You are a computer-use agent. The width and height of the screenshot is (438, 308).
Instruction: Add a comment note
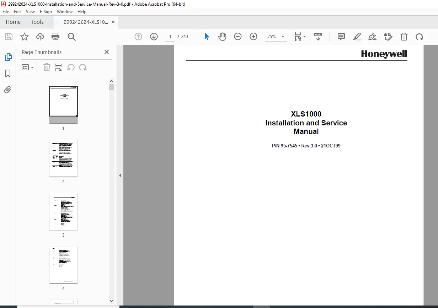click(341, 37)
